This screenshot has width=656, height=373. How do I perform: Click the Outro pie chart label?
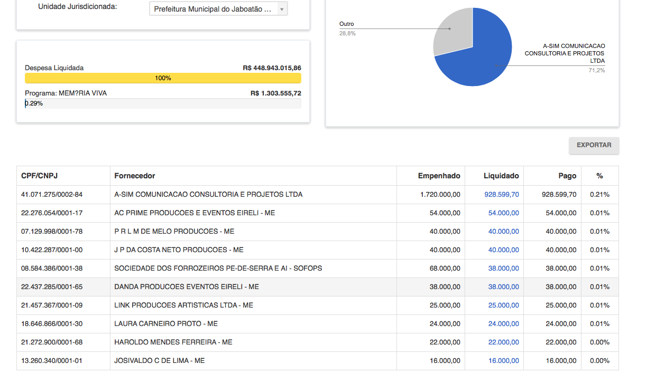pos(347,24)
